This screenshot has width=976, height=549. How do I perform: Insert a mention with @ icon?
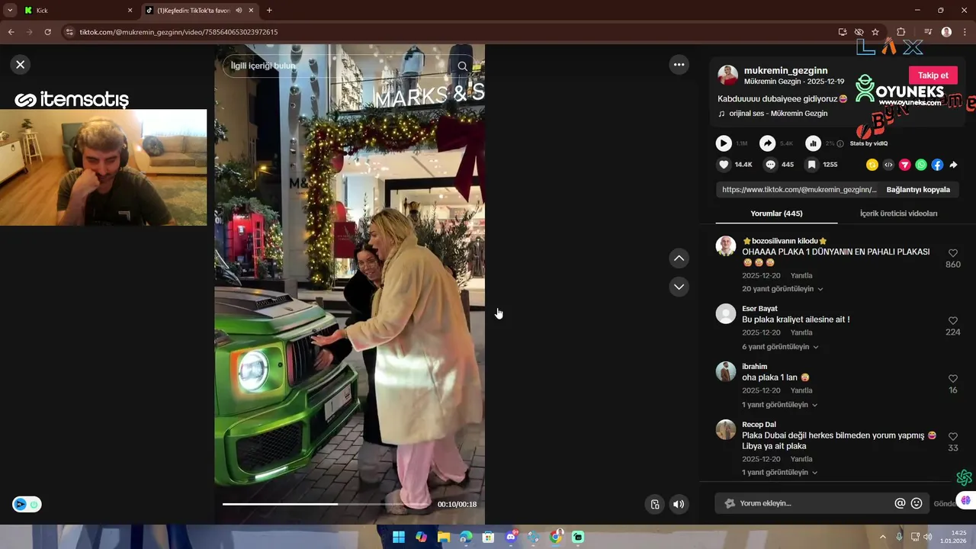click(900, 503)
